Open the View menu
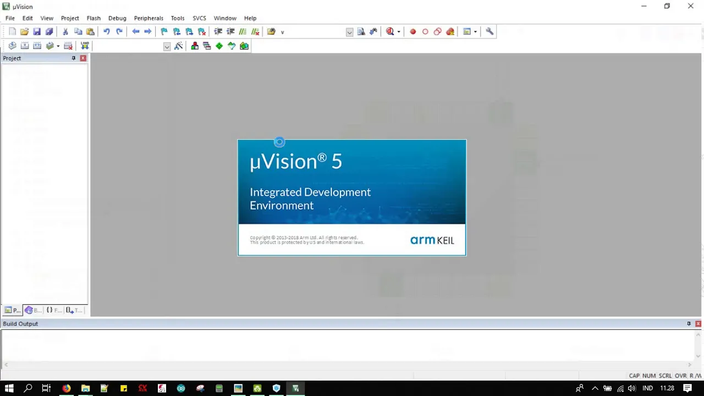Image resolution: width=704 pixels, height=396 pixels. [x=47, y=18]
